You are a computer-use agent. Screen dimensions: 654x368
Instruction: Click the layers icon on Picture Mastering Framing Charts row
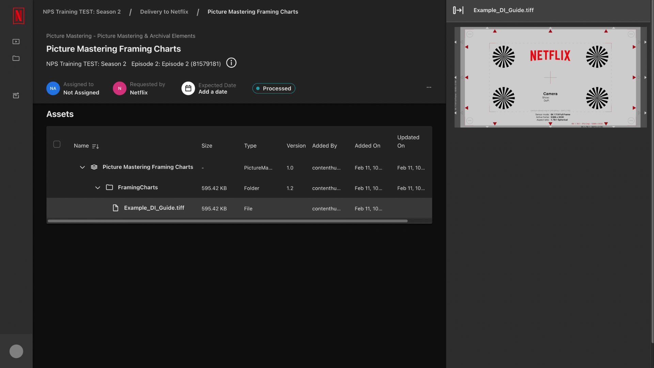[x=94, y=167]
